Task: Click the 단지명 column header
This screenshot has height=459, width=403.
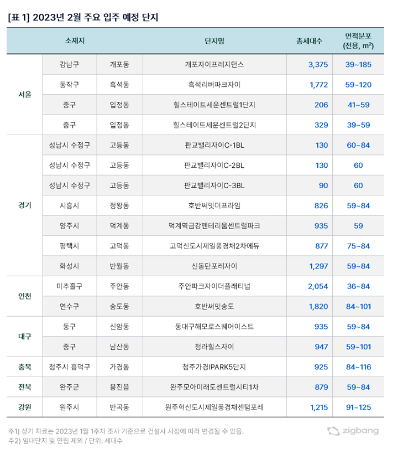Action: (x=214, y=41)
